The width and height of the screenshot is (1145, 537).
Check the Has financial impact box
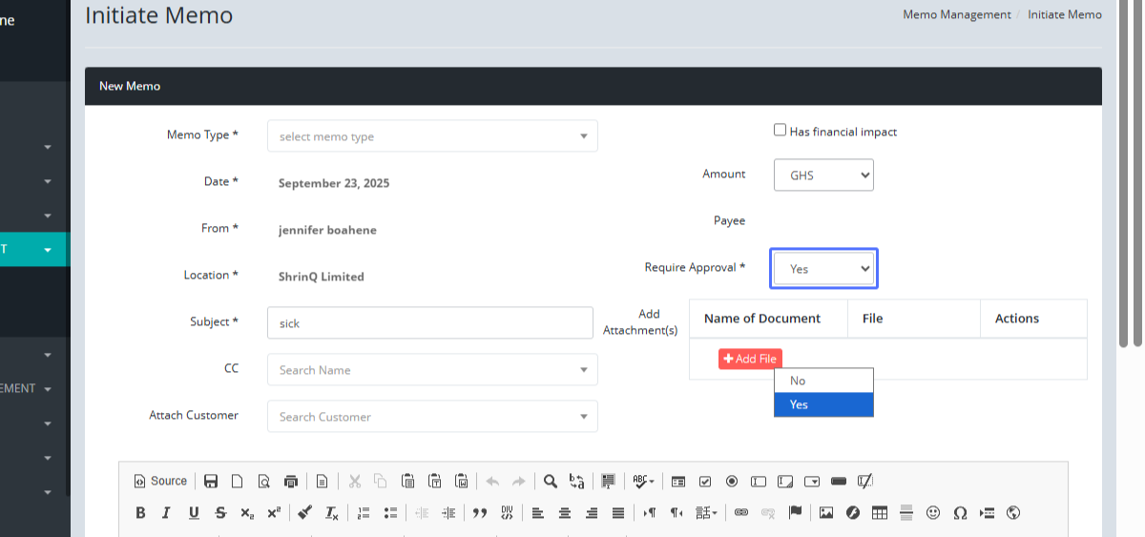point(780,131)
